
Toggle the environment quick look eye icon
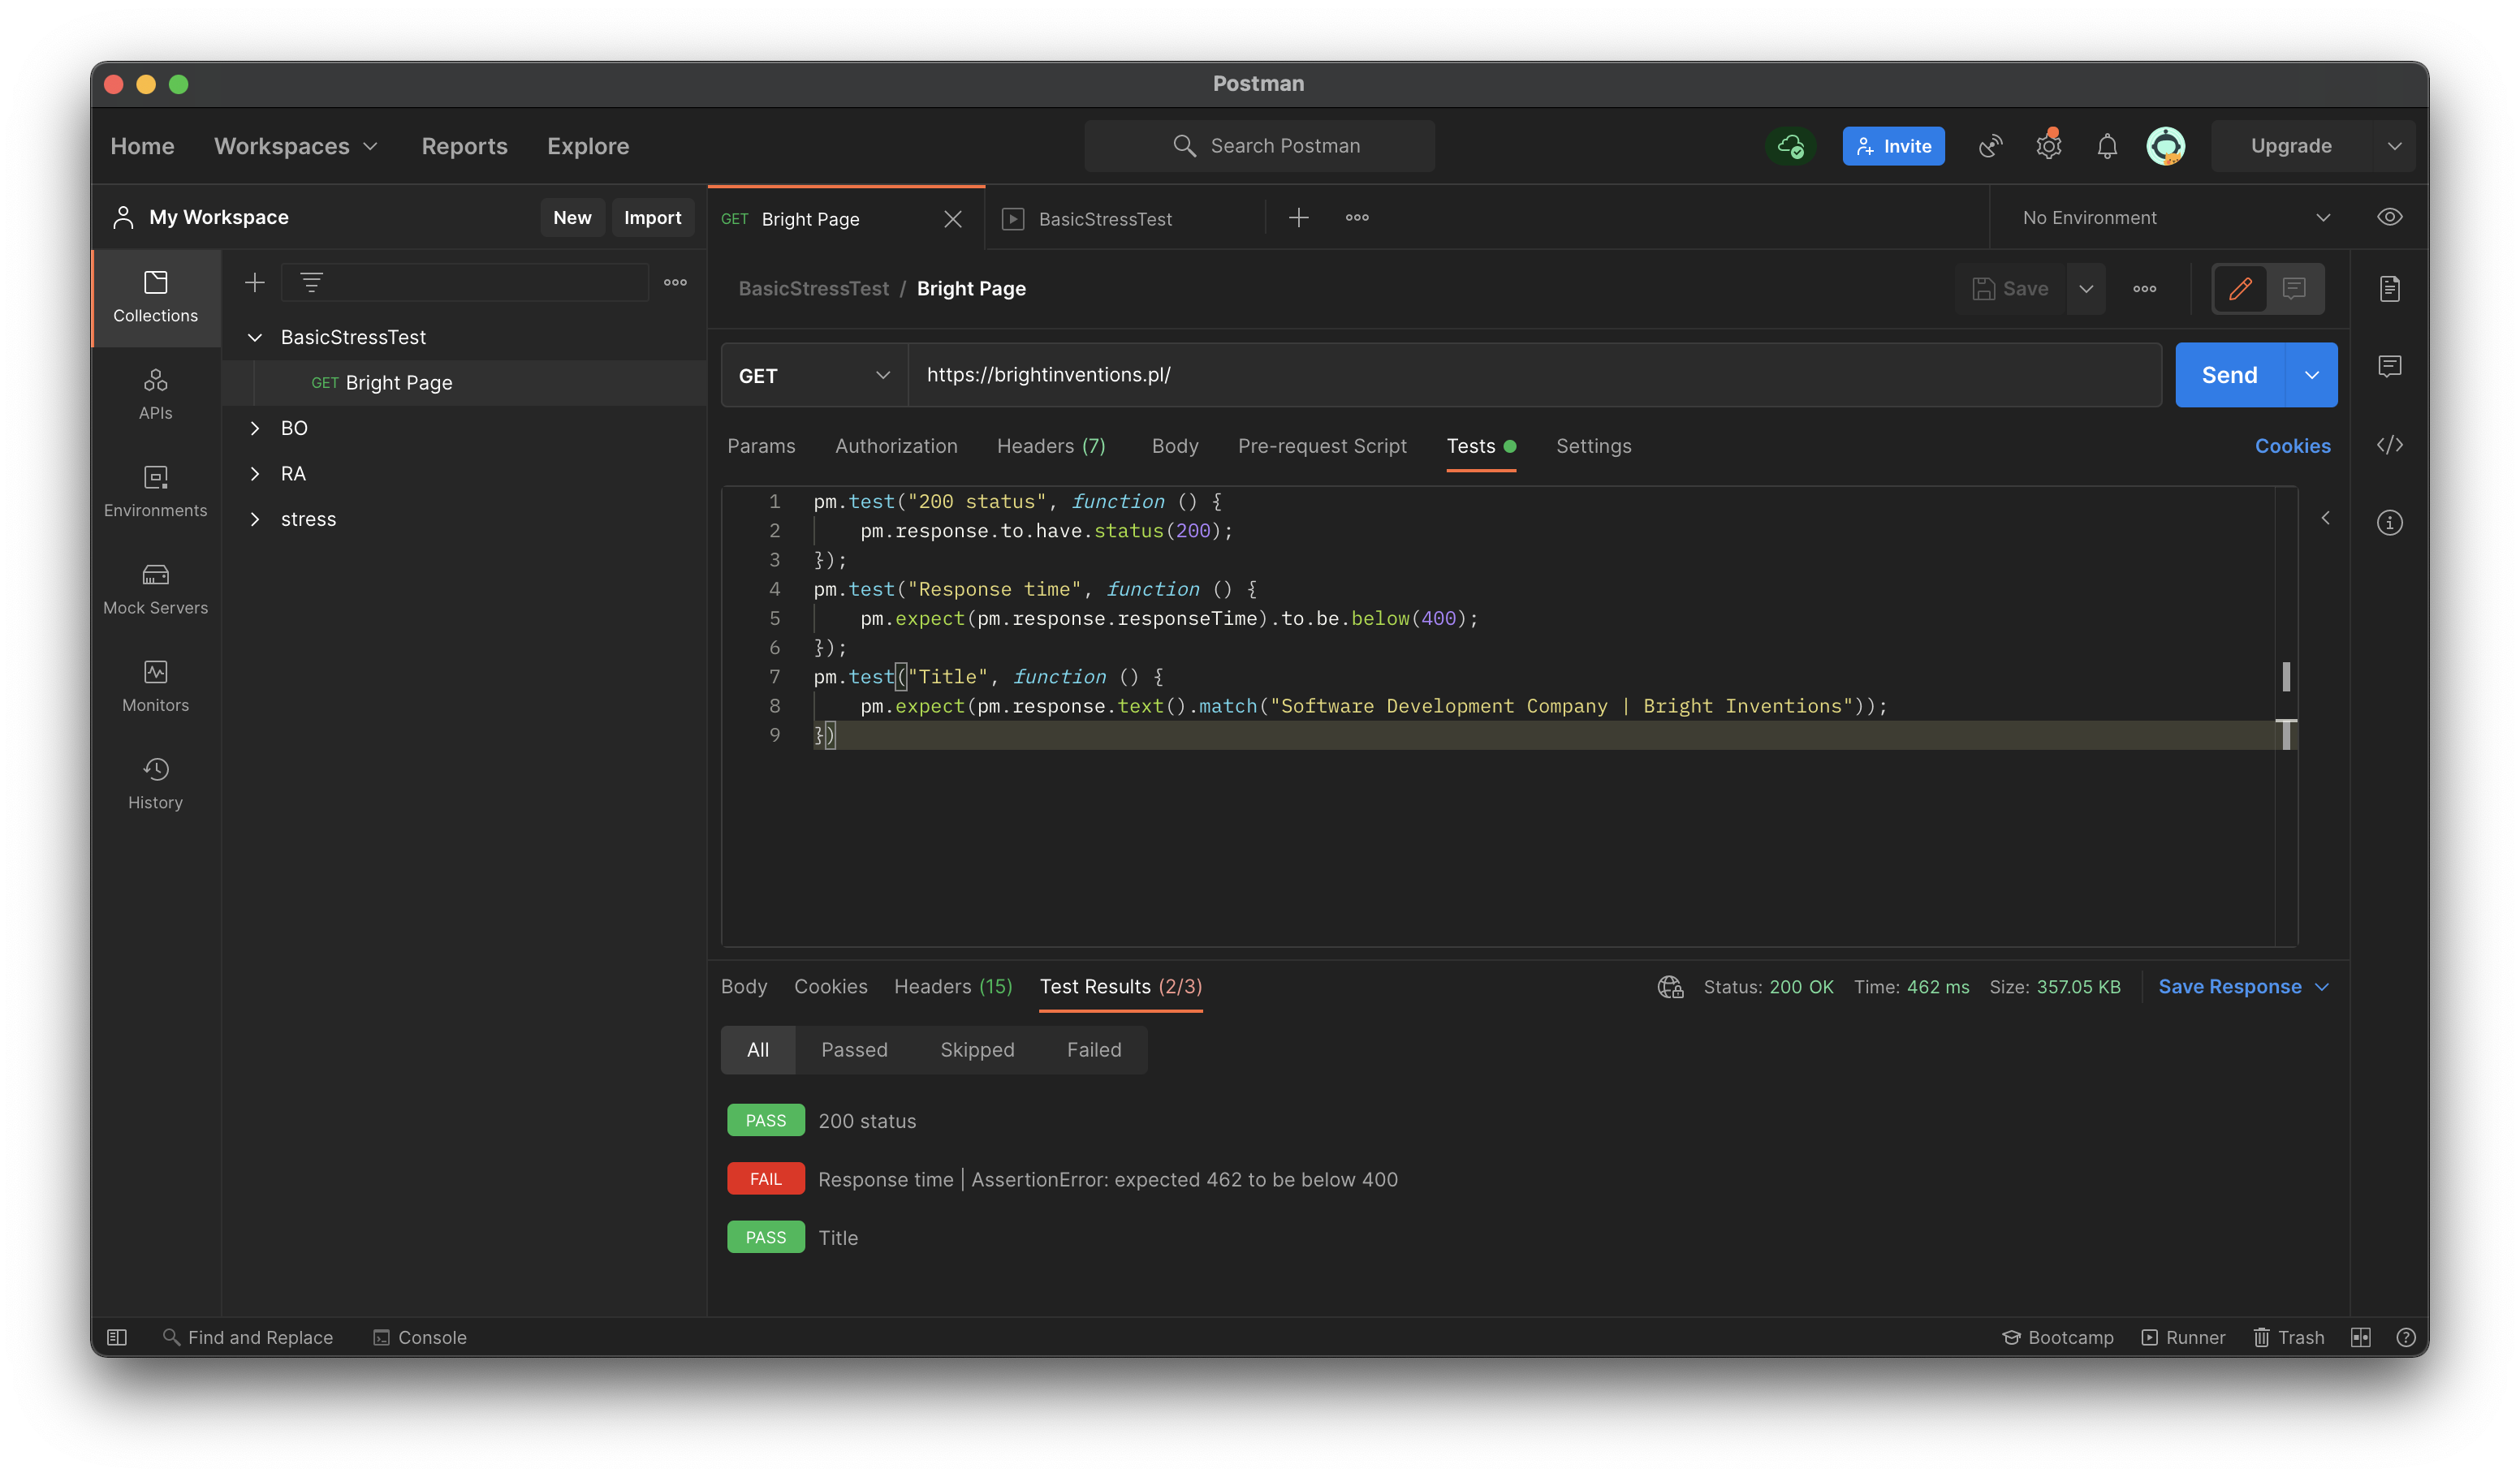pos(2391,217)
